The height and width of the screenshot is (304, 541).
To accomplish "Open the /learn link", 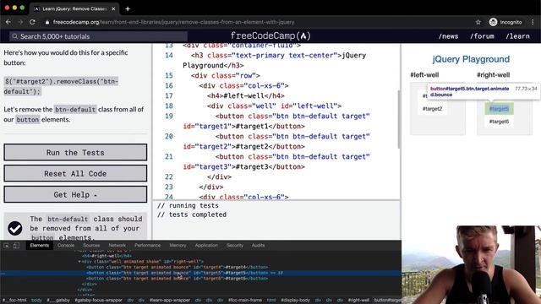I will click(517, 36).
